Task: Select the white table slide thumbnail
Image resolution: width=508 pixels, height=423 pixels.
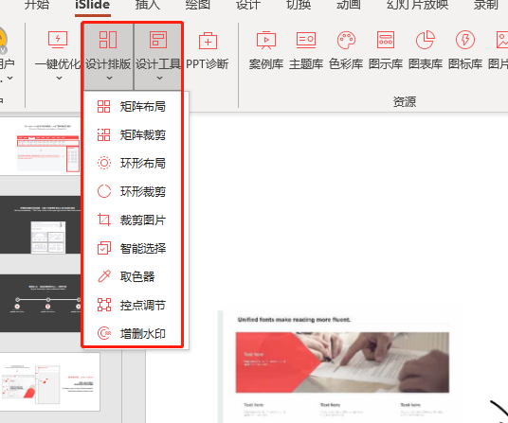Action: pos(40,146)
